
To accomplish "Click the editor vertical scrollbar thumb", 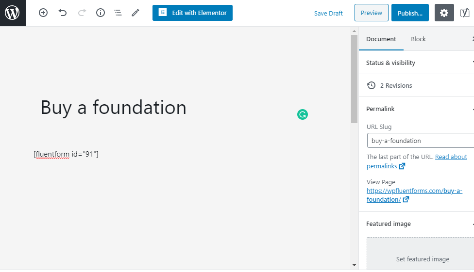I will 355,79.
